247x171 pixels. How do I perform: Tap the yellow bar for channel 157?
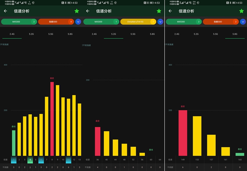point(211,145)
